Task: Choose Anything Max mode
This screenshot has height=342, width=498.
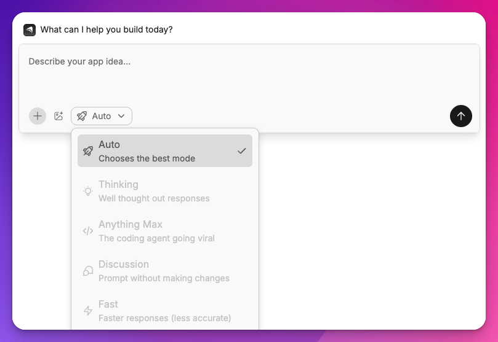Action: pos(165,230)
